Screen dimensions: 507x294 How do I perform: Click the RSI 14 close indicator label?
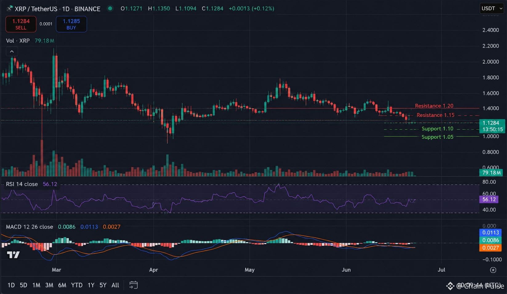22,184
